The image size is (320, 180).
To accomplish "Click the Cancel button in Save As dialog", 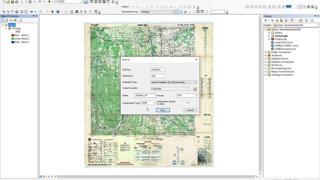I will [x=190, y=110].
